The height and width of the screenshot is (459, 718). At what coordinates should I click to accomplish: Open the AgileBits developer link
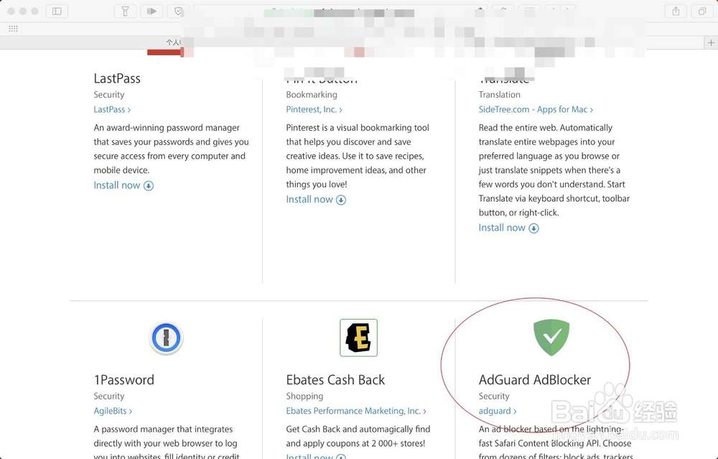tap(113, 411)
